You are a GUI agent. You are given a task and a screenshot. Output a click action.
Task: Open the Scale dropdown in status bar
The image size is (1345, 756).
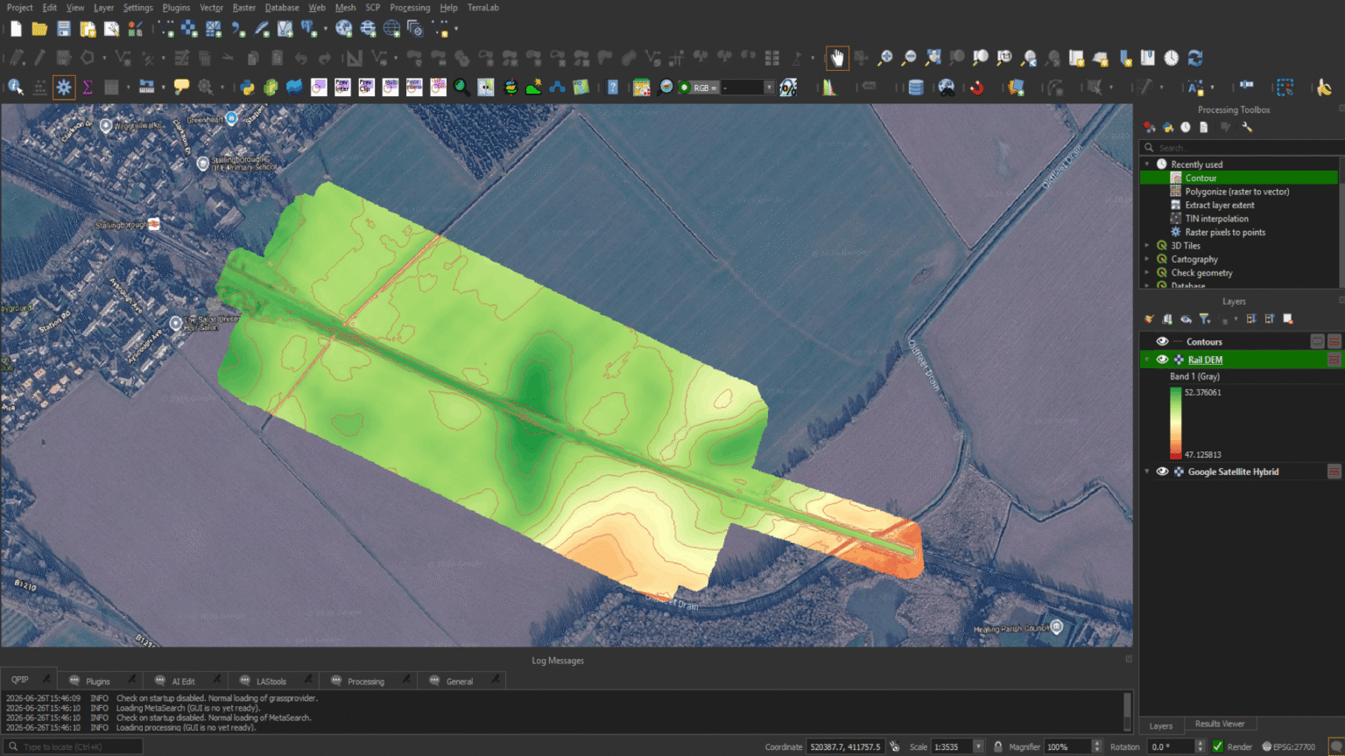click(x=978, y=746)
